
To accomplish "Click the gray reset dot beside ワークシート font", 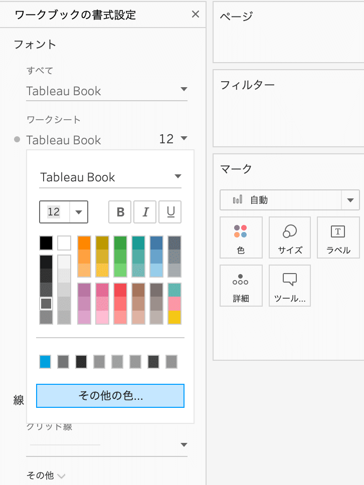I will click(x=17, y=139).
